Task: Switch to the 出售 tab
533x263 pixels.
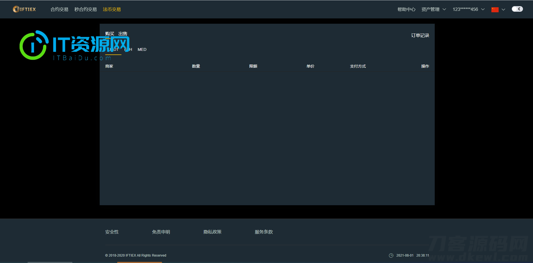Action: [x=123, y=34]
